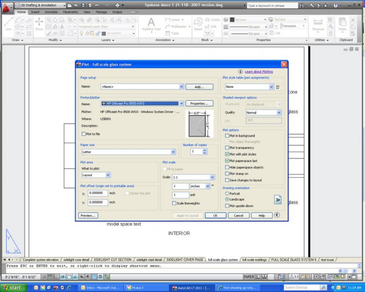
Task: Enable Plot stamp on checkbox
Action: (x=227, y=174)
